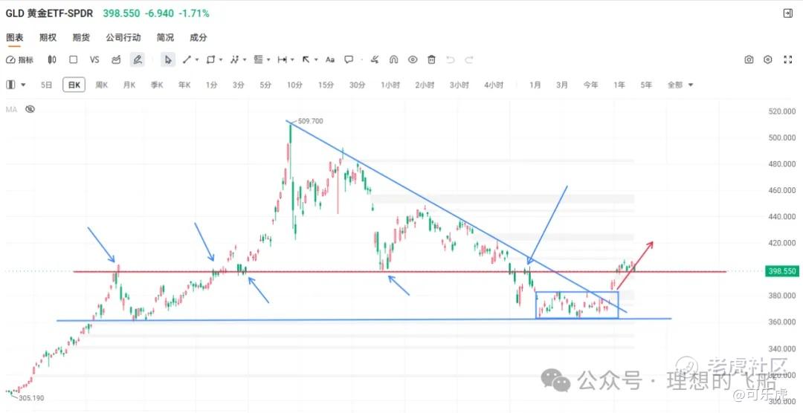This screenshot has height=413, width=803.
Task: Select the cursor pointer tool
Action: coord(167,60)
